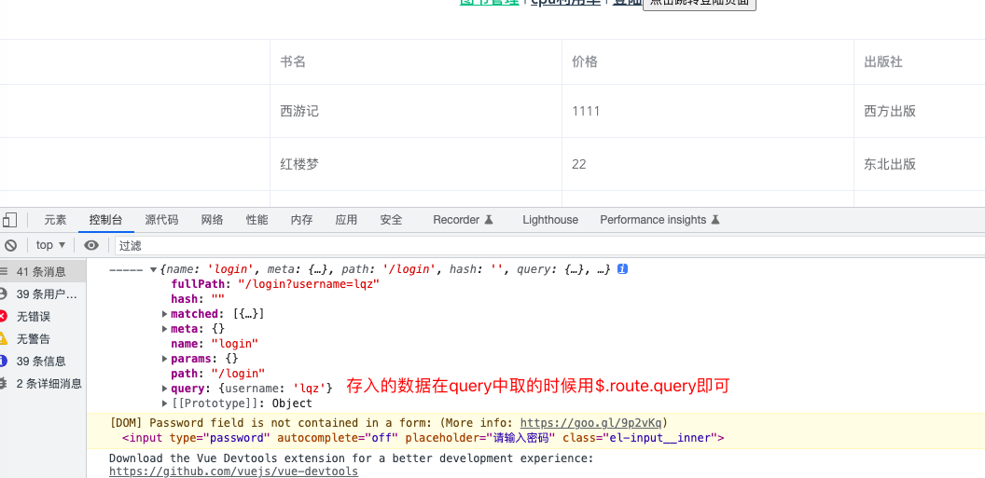Click the blue info badge beside logged object
The width and height of the screenshot is (985, 478).
pos(622,269)
